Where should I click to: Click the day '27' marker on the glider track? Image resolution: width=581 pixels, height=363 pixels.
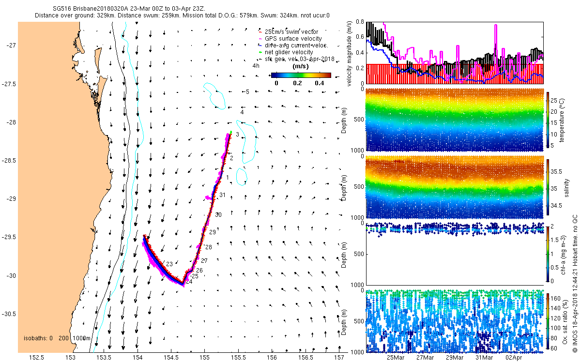point(204,260)
